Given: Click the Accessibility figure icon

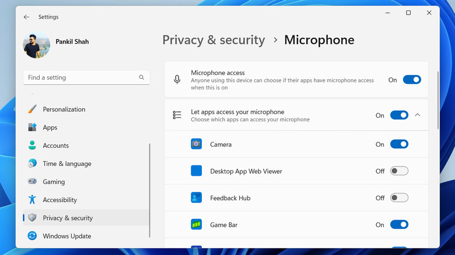Looking at the screenshot, I should coord(32,200).
